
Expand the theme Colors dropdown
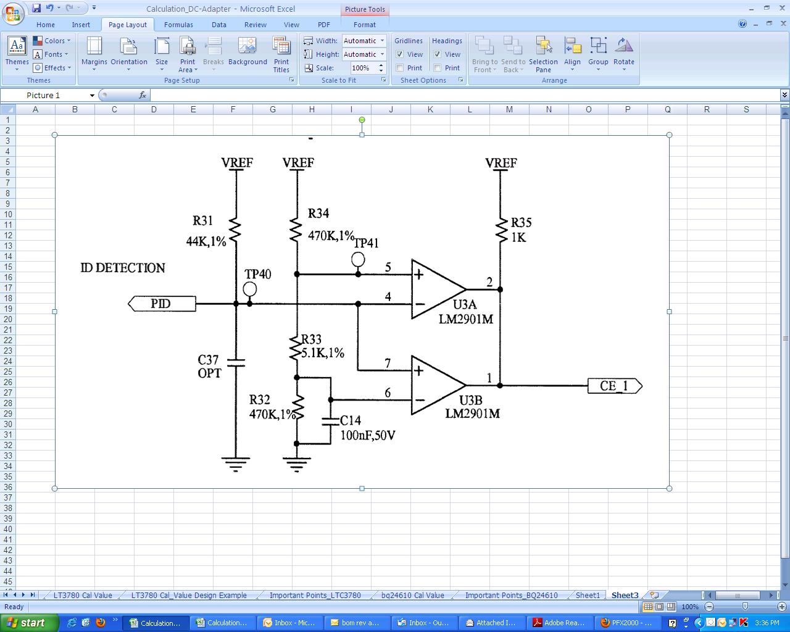(x=52, y=41)
